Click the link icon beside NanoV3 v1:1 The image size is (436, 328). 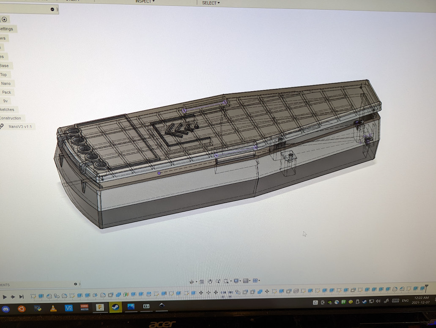click(2, 127)
